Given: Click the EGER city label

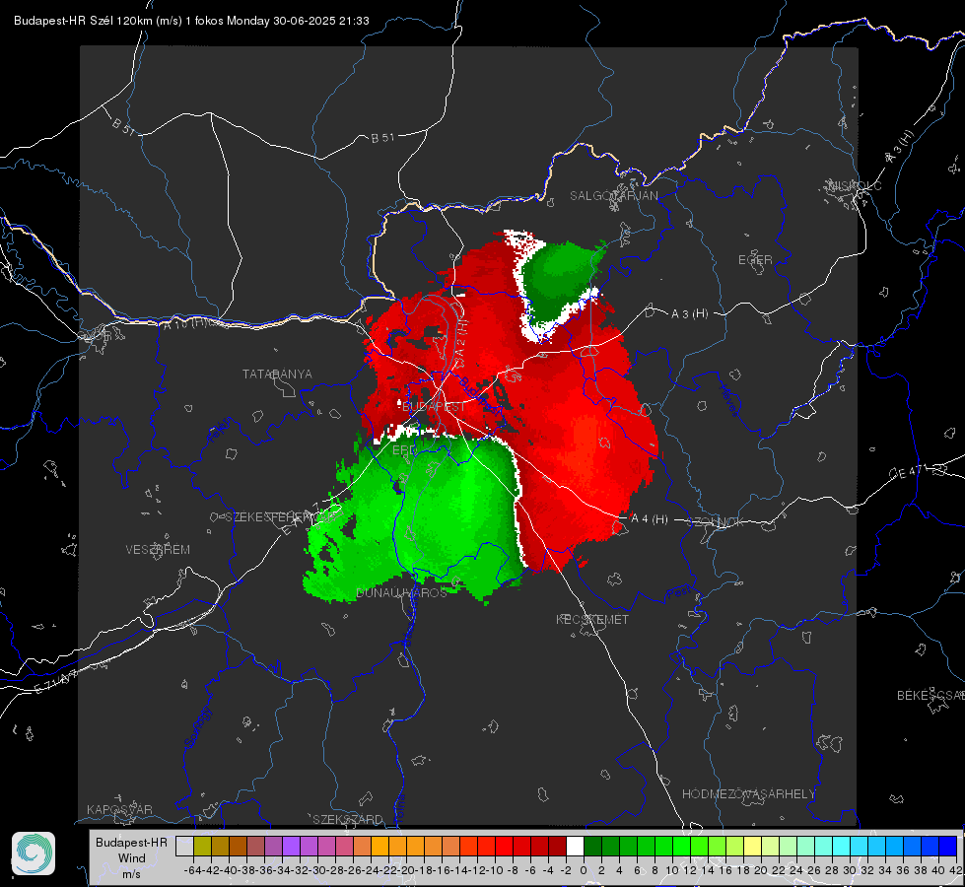Looking at the screenshot, I should (755, 260).
